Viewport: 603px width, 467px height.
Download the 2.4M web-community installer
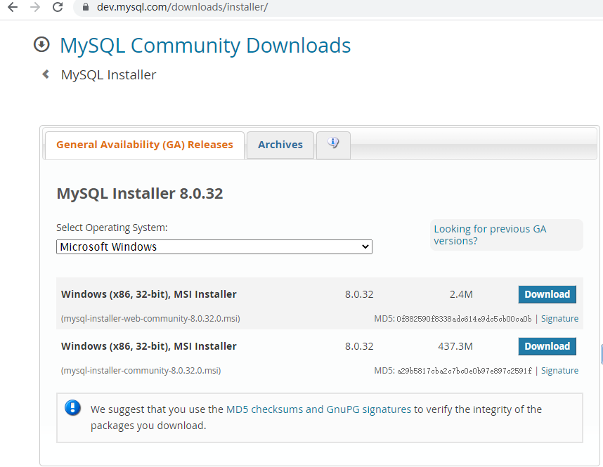[x=547, y=294]
